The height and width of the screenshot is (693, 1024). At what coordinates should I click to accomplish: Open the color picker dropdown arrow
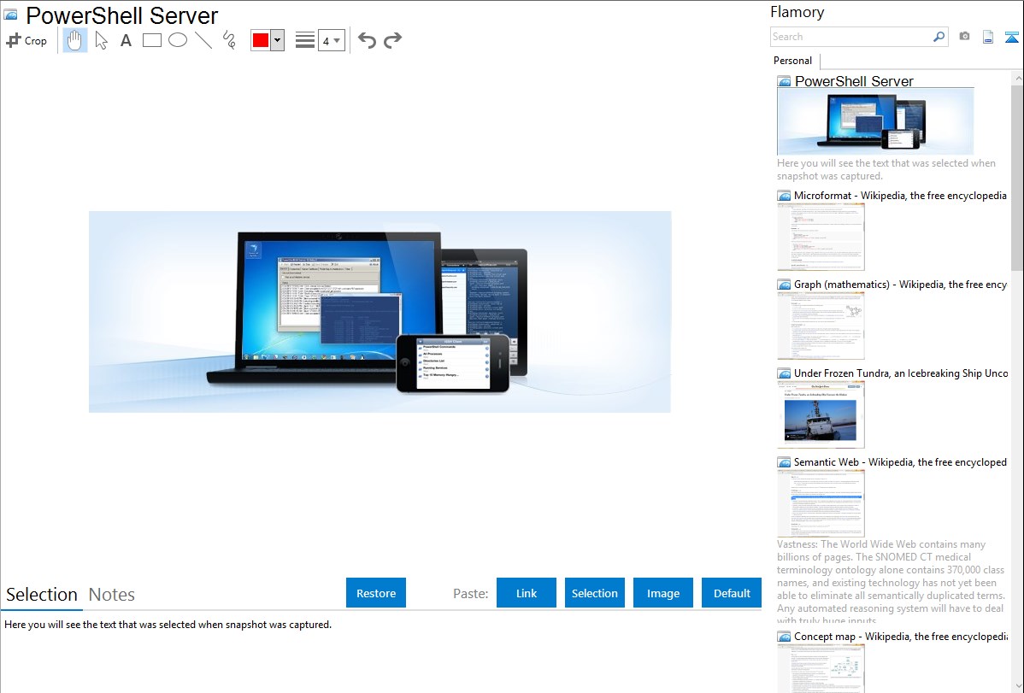(278, 40)
